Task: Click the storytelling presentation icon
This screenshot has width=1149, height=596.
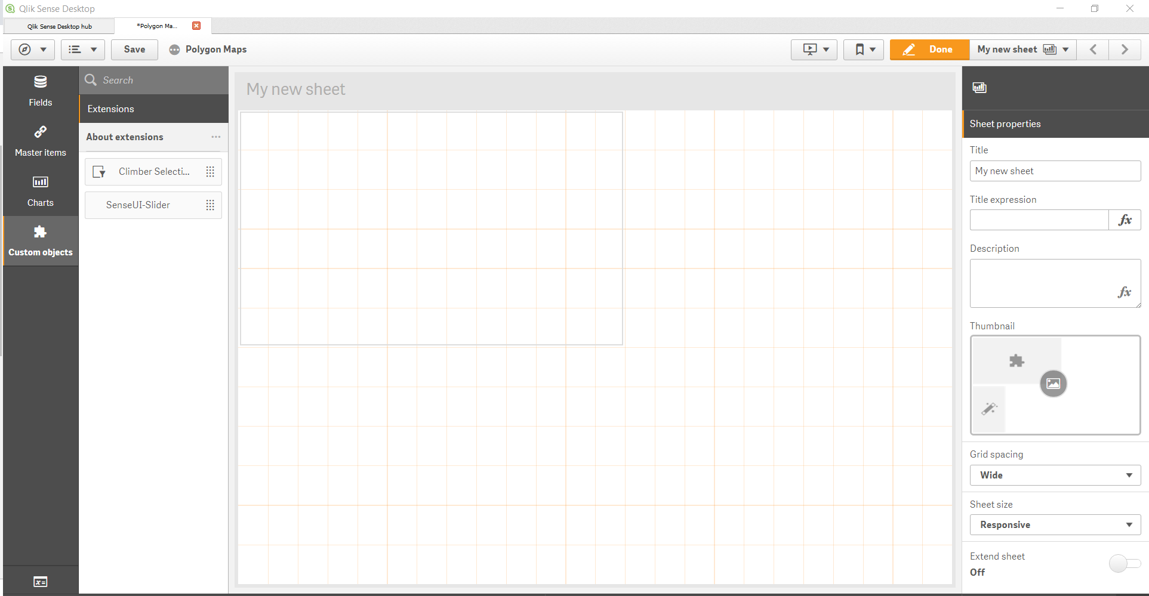Action: point(810,50)
